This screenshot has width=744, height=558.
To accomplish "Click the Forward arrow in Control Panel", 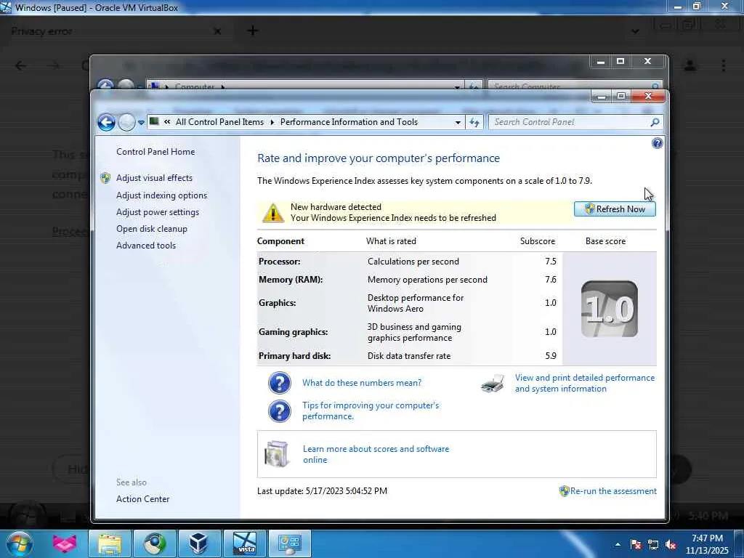I will [126, 122].
